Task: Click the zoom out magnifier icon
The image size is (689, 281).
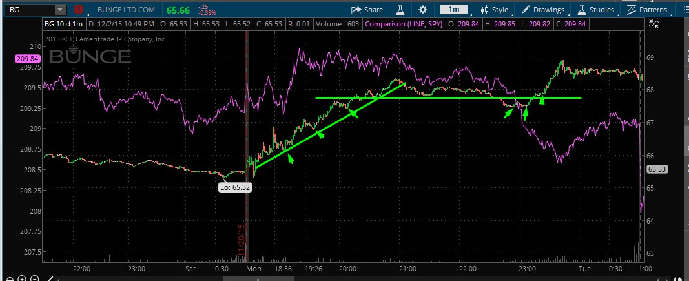Action: pos(35,279)
